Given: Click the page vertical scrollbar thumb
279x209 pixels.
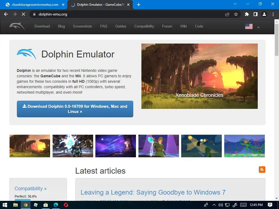Looking at the screenshot, I should [x=277, y=40].
